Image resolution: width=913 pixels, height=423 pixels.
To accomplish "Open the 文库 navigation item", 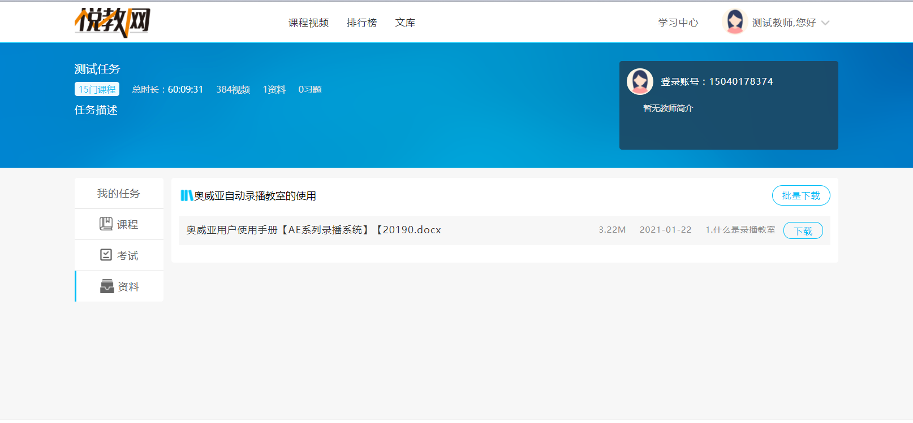I will [x=405, y=23].
